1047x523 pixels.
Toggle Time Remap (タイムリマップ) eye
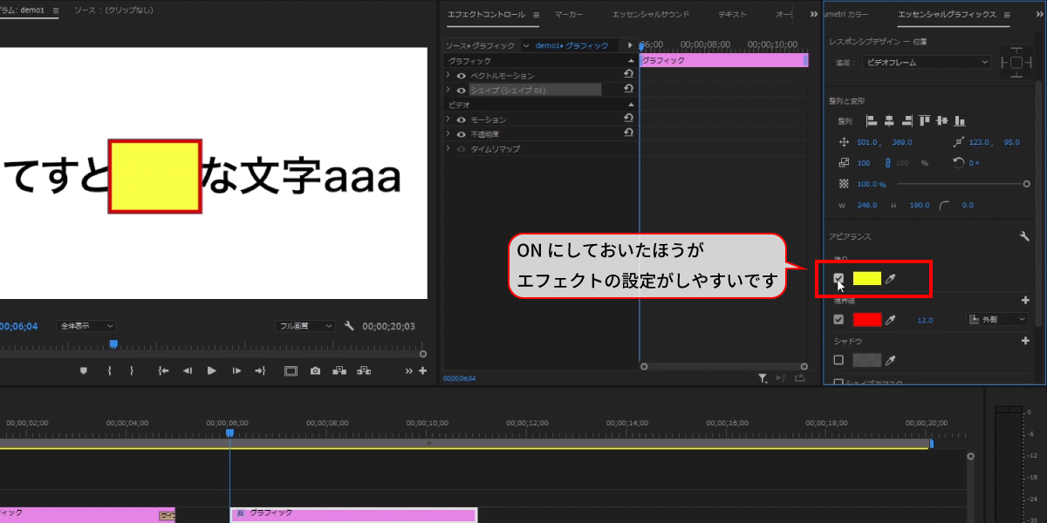click(x=461, y=148)
